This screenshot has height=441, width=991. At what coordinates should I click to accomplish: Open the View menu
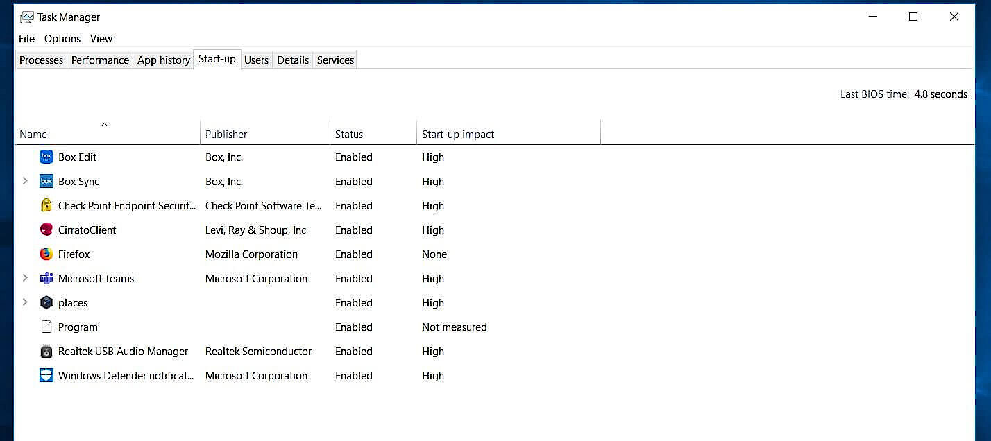[101, 38]
